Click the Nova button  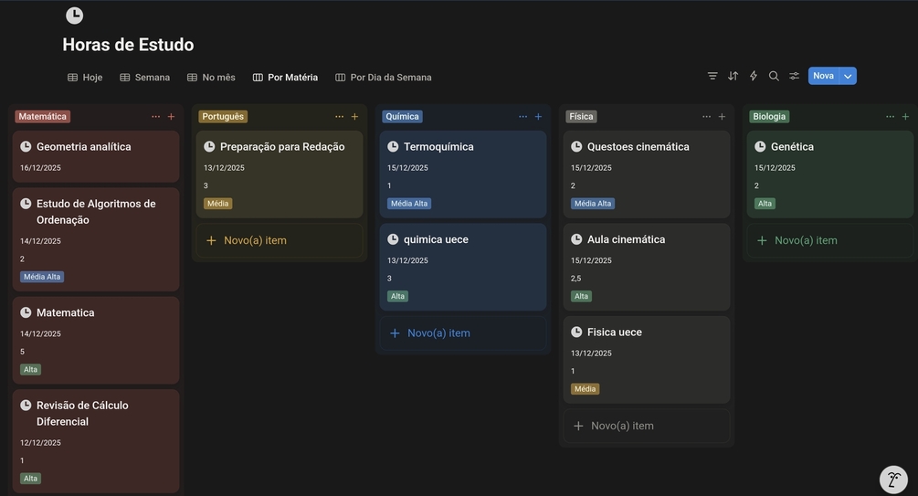click(x=823, y=76)
